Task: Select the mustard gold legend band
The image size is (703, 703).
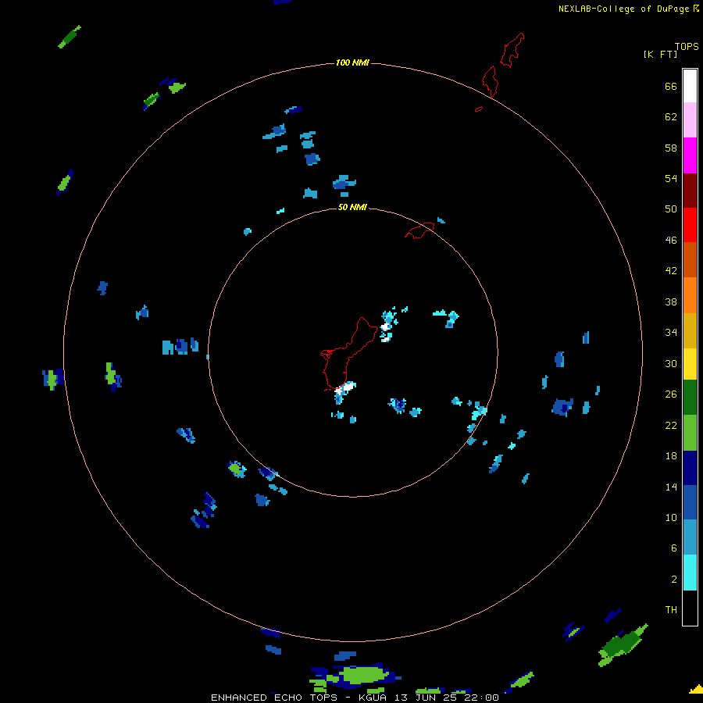Action: pos(690,330)
